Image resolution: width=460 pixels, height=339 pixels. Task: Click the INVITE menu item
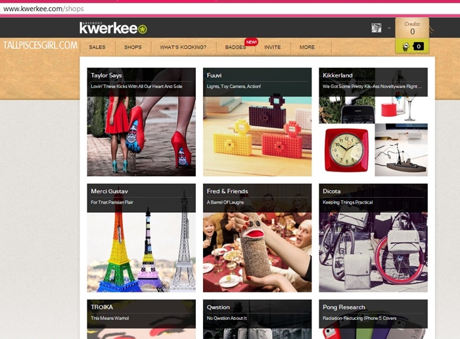point(272,47)
